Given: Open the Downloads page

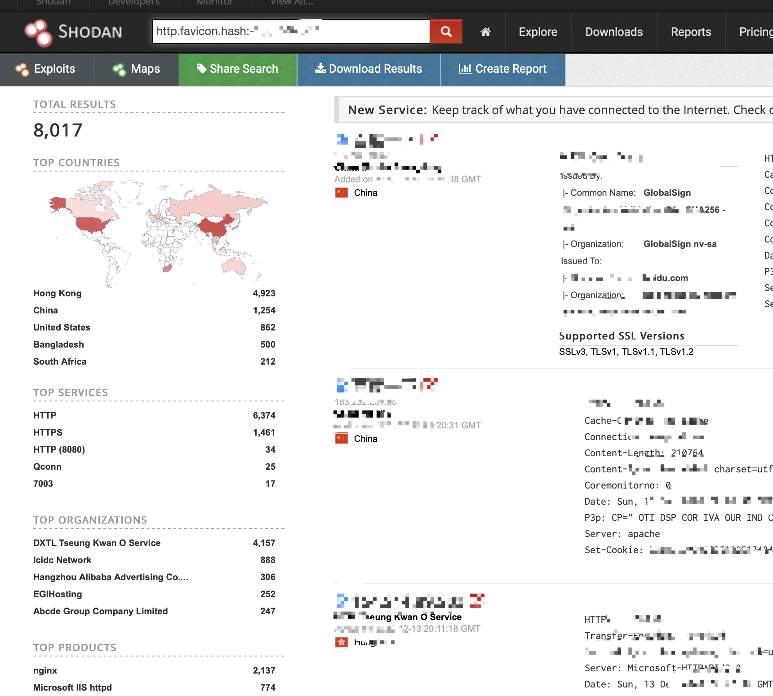Looking at the screenshot, I should point(614,32).
